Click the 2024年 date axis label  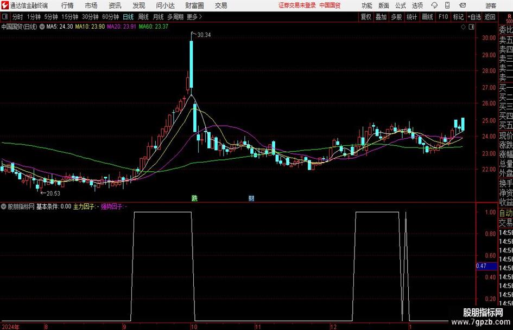tap(10, 327)
